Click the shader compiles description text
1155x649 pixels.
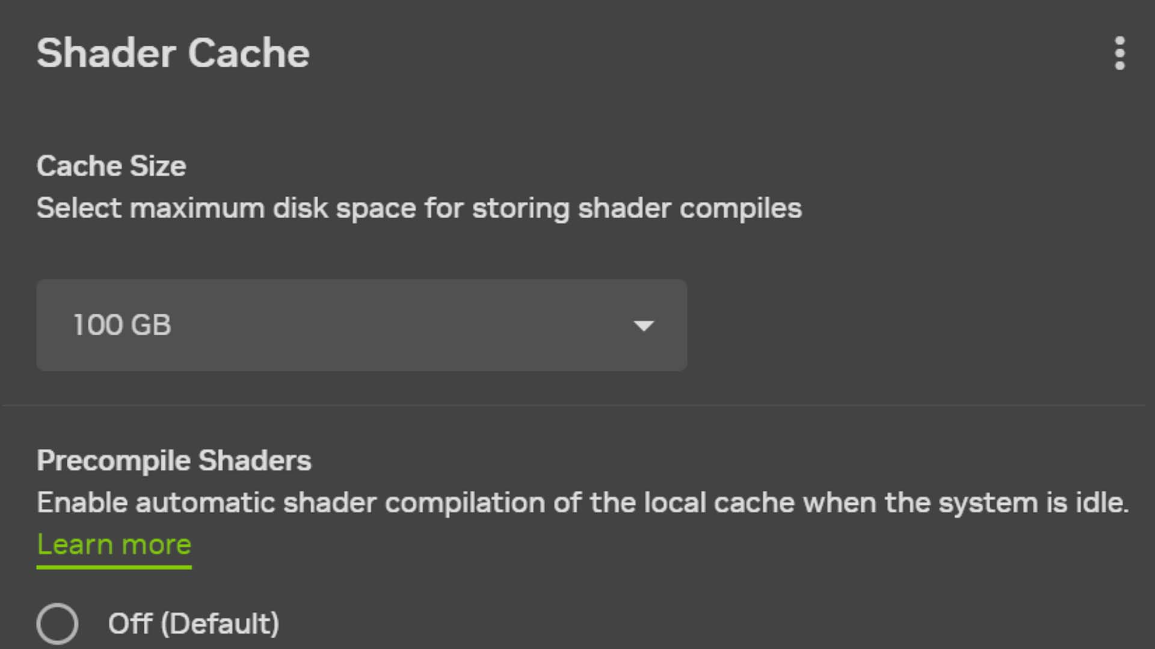(419, 209)
